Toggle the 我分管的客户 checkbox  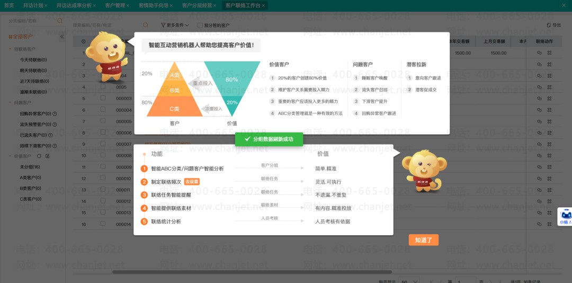click(x=200, y=25)
